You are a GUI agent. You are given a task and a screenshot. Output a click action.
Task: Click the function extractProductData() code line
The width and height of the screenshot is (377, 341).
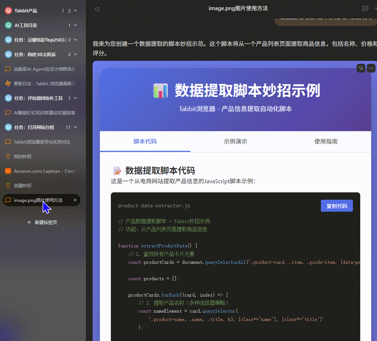[158, 246]
